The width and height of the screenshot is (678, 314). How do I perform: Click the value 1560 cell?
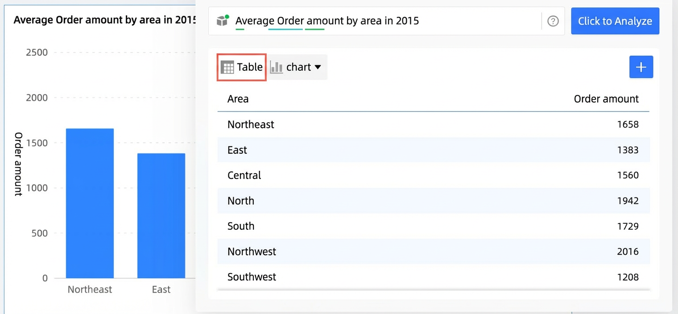coord(628,175)
